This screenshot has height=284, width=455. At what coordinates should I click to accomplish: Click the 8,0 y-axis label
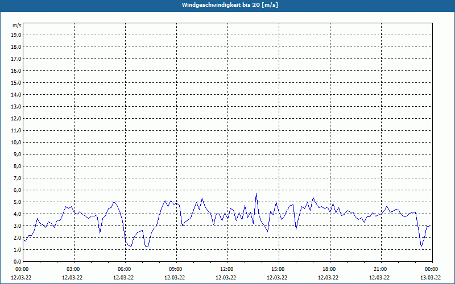(x=18, y=166)
